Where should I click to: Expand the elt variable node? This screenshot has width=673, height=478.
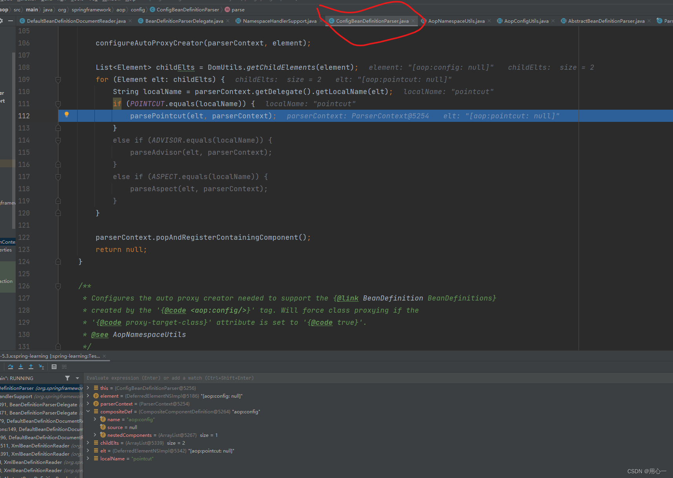88,451
